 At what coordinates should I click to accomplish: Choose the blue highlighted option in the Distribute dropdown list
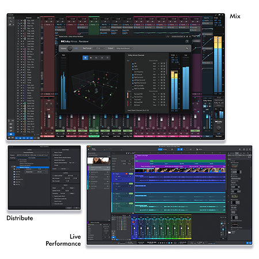pos(33,167)
